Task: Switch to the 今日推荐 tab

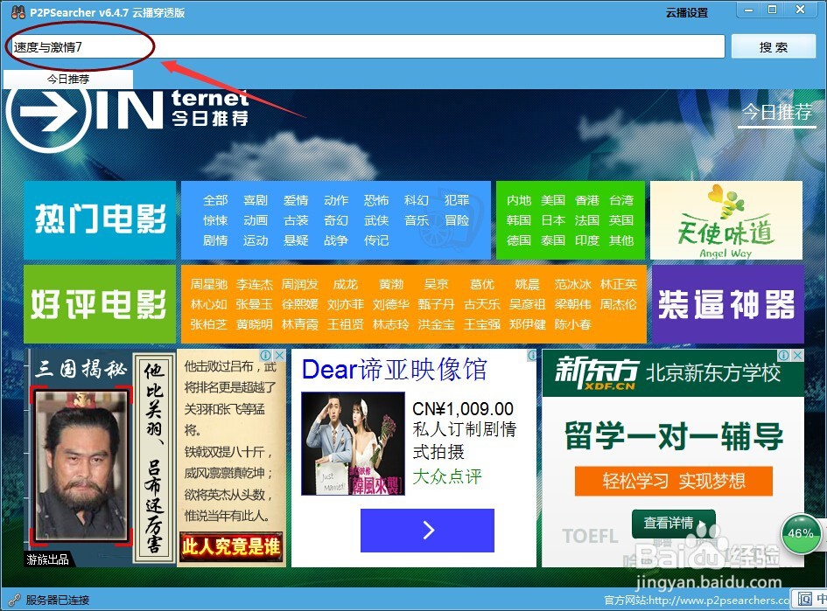Action: 68,79
